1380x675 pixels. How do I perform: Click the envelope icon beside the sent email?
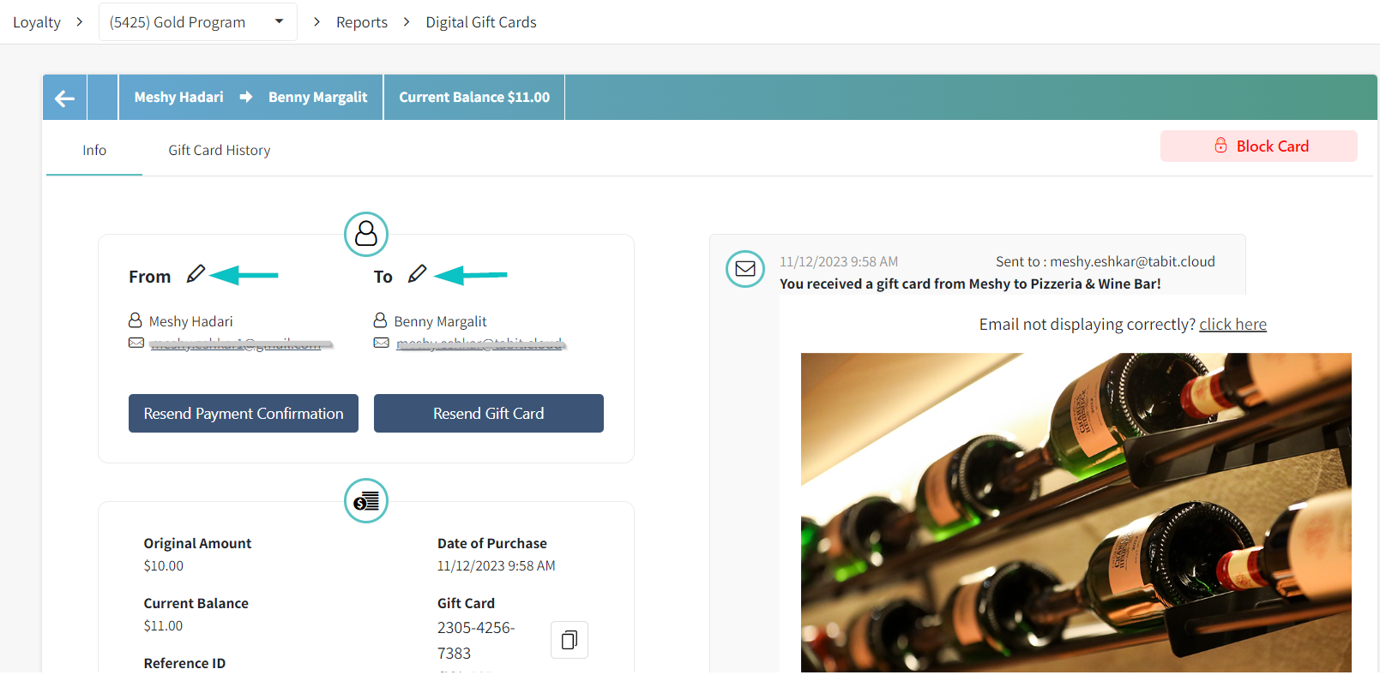click(x=744, y=269)
